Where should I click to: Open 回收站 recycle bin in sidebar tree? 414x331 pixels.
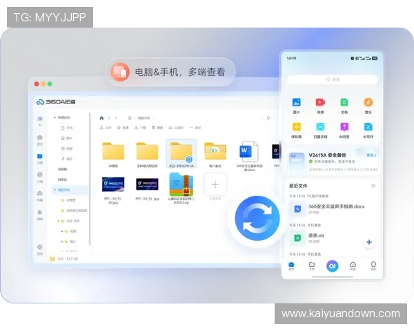click(x=63, y=179)
